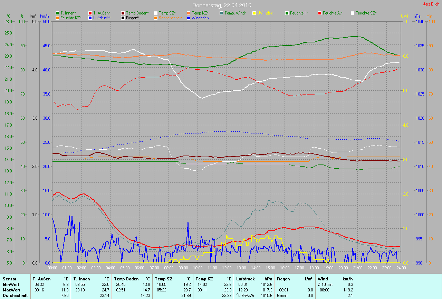Click the hPa axis unit label
The width and height of the screenshot is (442, 299).
417,16
